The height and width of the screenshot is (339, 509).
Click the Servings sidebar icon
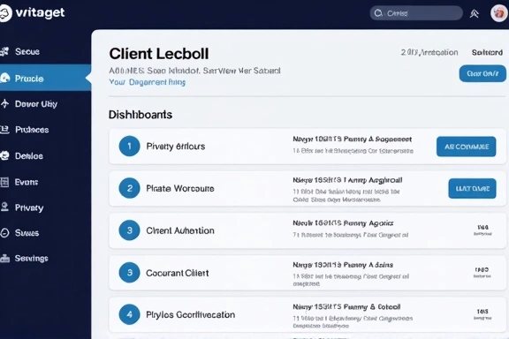4,259
